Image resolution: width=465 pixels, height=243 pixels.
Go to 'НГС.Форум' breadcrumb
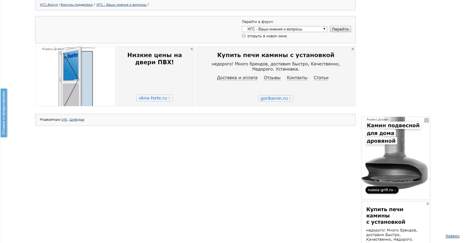point(48,5)
